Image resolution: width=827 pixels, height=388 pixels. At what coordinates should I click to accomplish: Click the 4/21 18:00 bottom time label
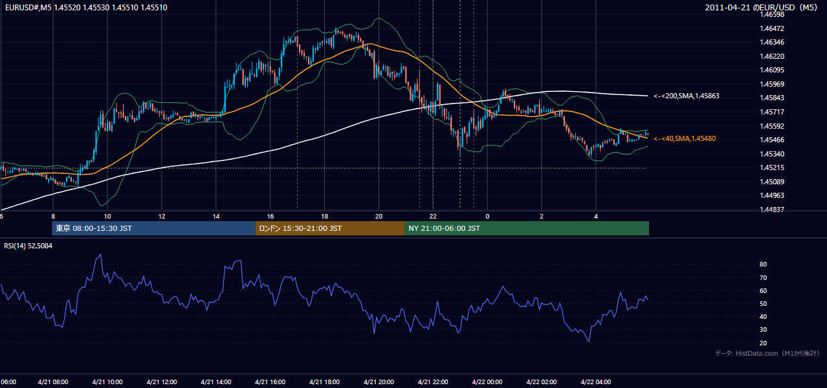coord(325,382)
